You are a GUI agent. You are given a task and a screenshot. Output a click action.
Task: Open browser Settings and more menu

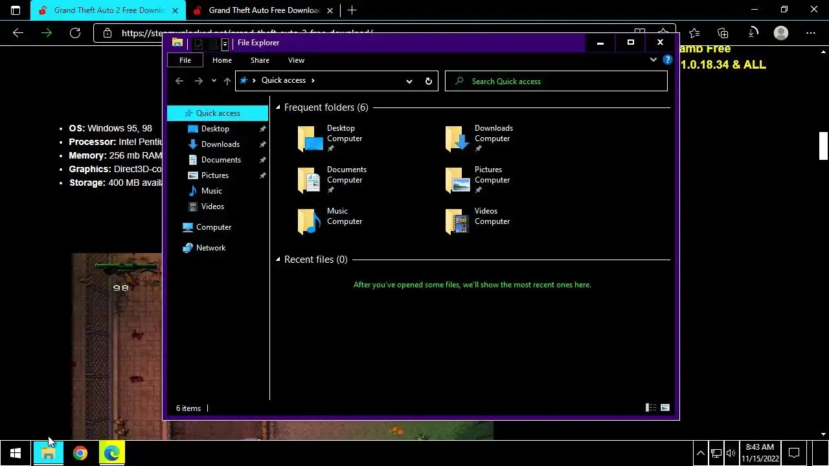point(811,33)
